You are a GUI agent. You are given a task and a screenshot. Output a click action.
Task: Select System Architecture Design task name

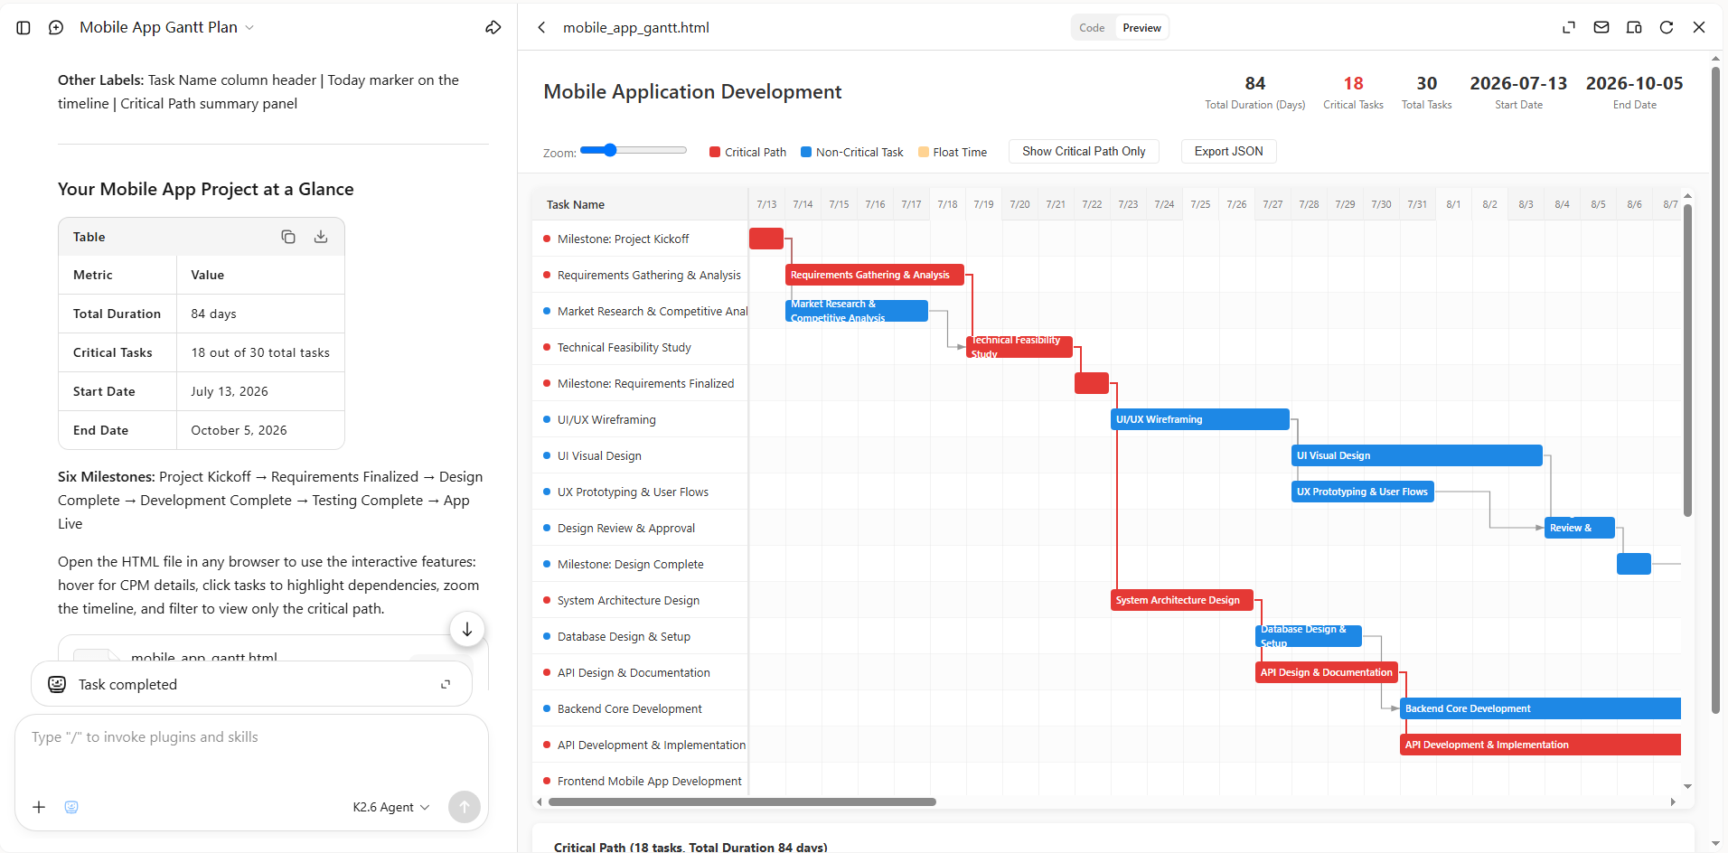628,600
